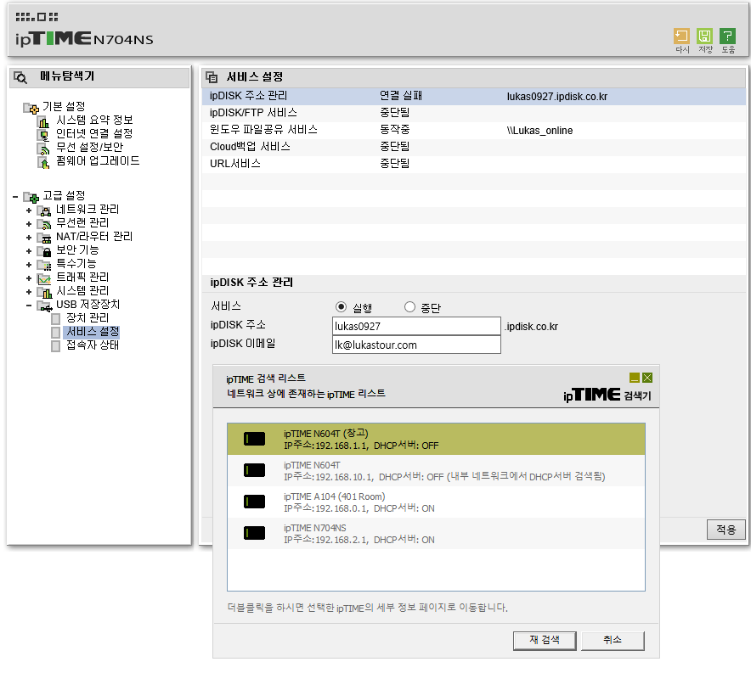Click the device icon for ipTIME N604T (창고)
The height and width of the screenshot is (673, 751).
click(x=254, y=439)
